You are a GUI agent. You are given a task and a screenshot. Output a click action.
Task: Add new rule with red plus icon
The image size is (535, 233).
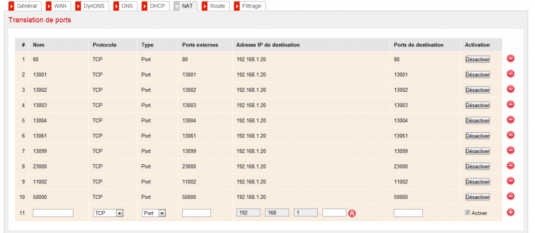[x=510, y=212]
